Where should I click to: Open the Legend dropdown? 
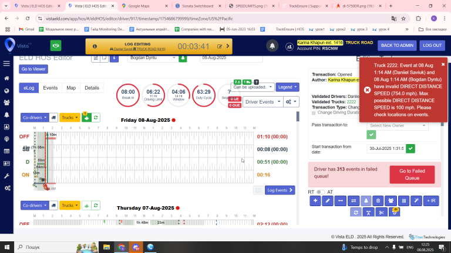tap(287, 87)
